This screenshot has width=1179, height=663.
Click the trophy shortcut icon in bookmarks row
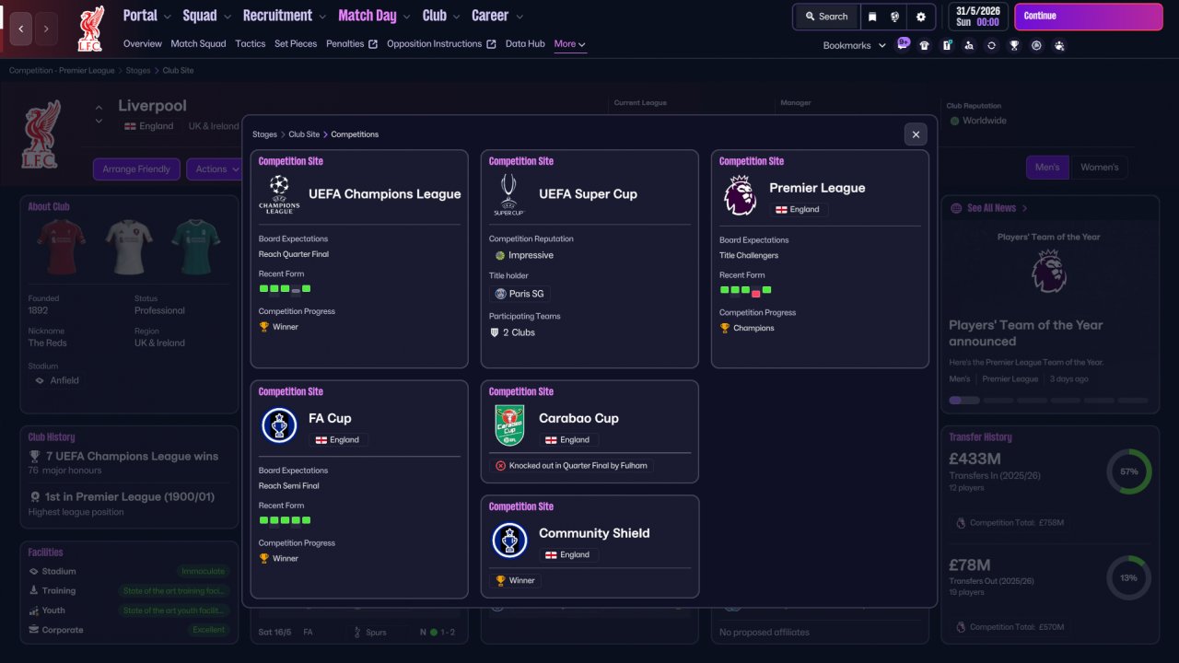(x=1014, y=45)
